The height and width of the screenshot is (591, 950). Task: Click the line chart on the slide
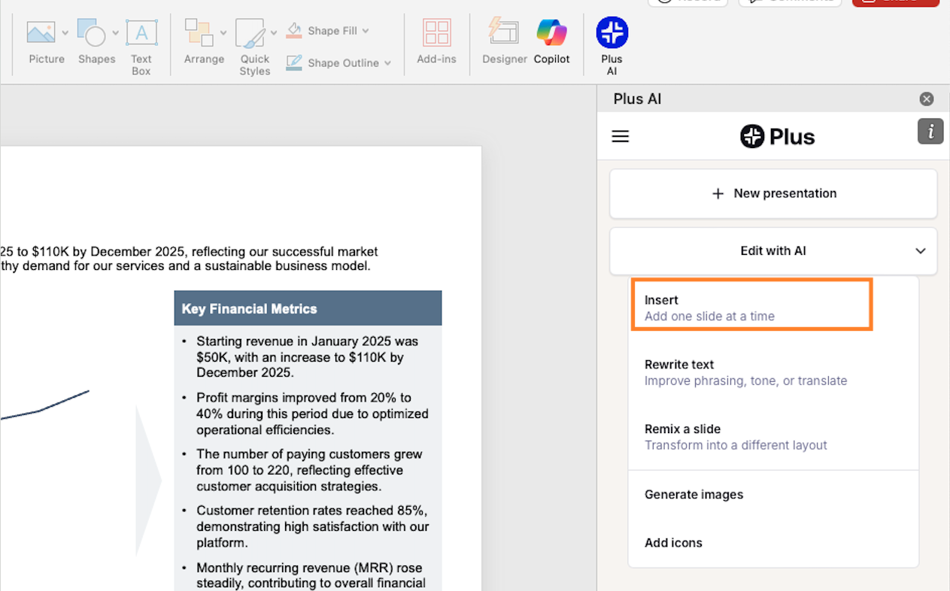[45, 406]
